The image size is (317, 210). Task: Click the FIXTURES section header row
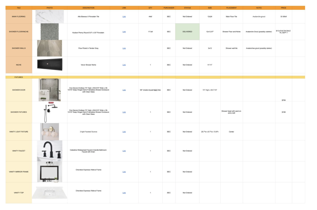click(19, 77)
